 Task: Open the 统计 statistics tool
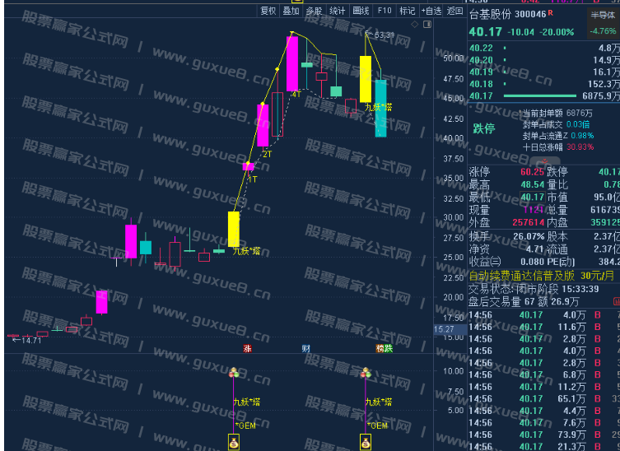(338, 11)
